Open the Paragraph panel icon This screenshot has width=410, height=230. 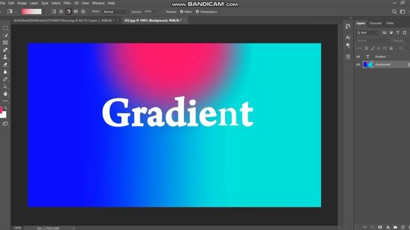tap(347, 45)
